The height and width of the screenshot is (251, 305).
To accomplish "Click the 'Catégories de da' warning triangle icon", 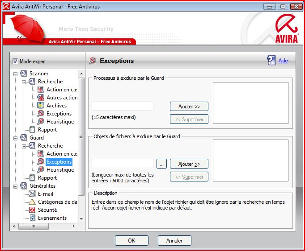I will click(32, 202).
